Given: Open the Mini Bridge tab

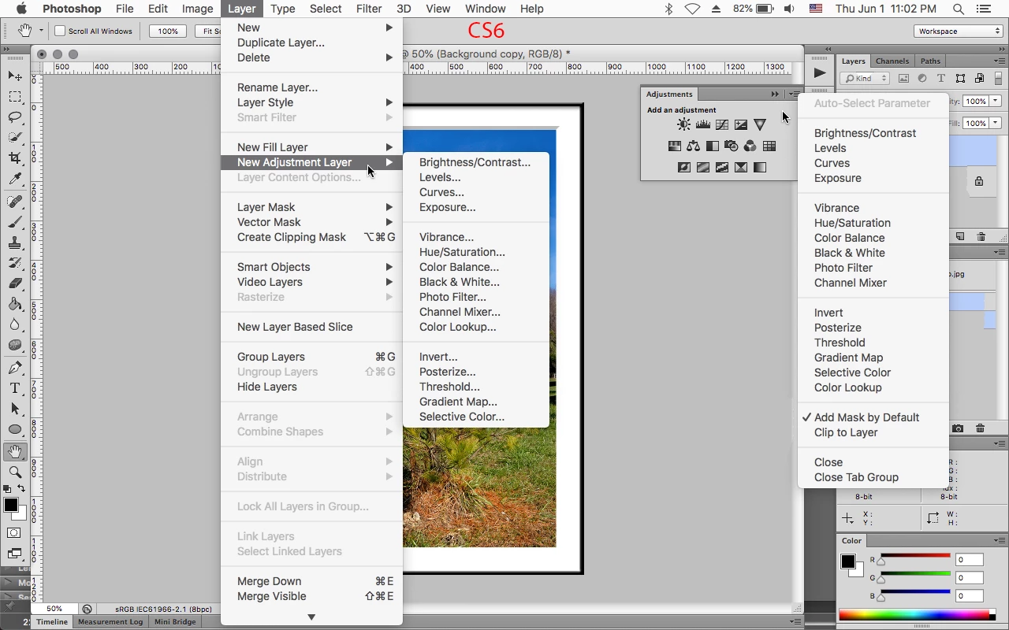Looking at the screenshot, I should (175, 621).
